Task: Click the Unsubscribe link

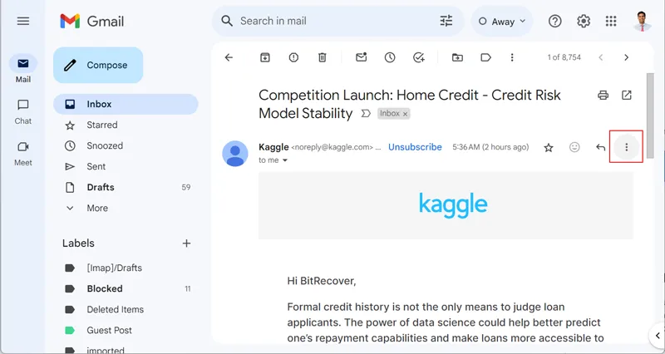Action: (x=415, y=147)
